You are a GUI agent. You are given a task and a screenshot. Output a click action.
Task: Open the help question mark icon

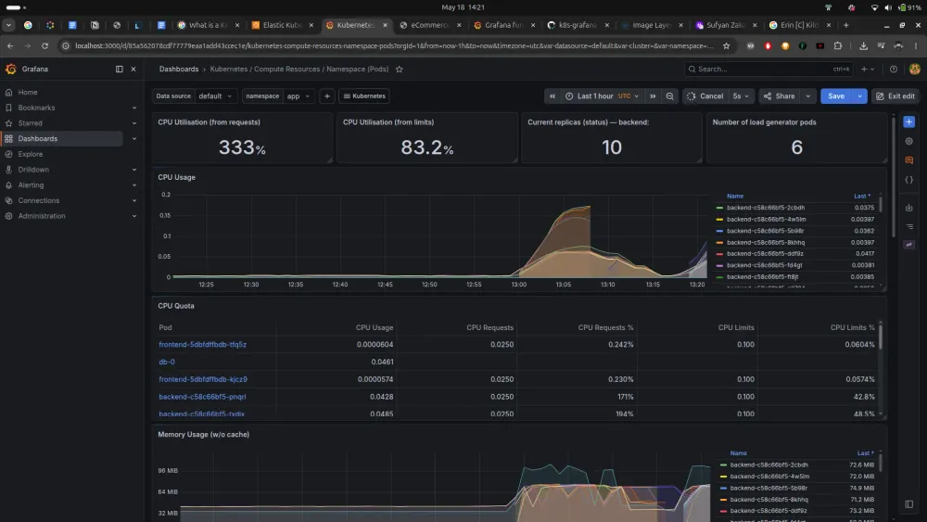894,70
